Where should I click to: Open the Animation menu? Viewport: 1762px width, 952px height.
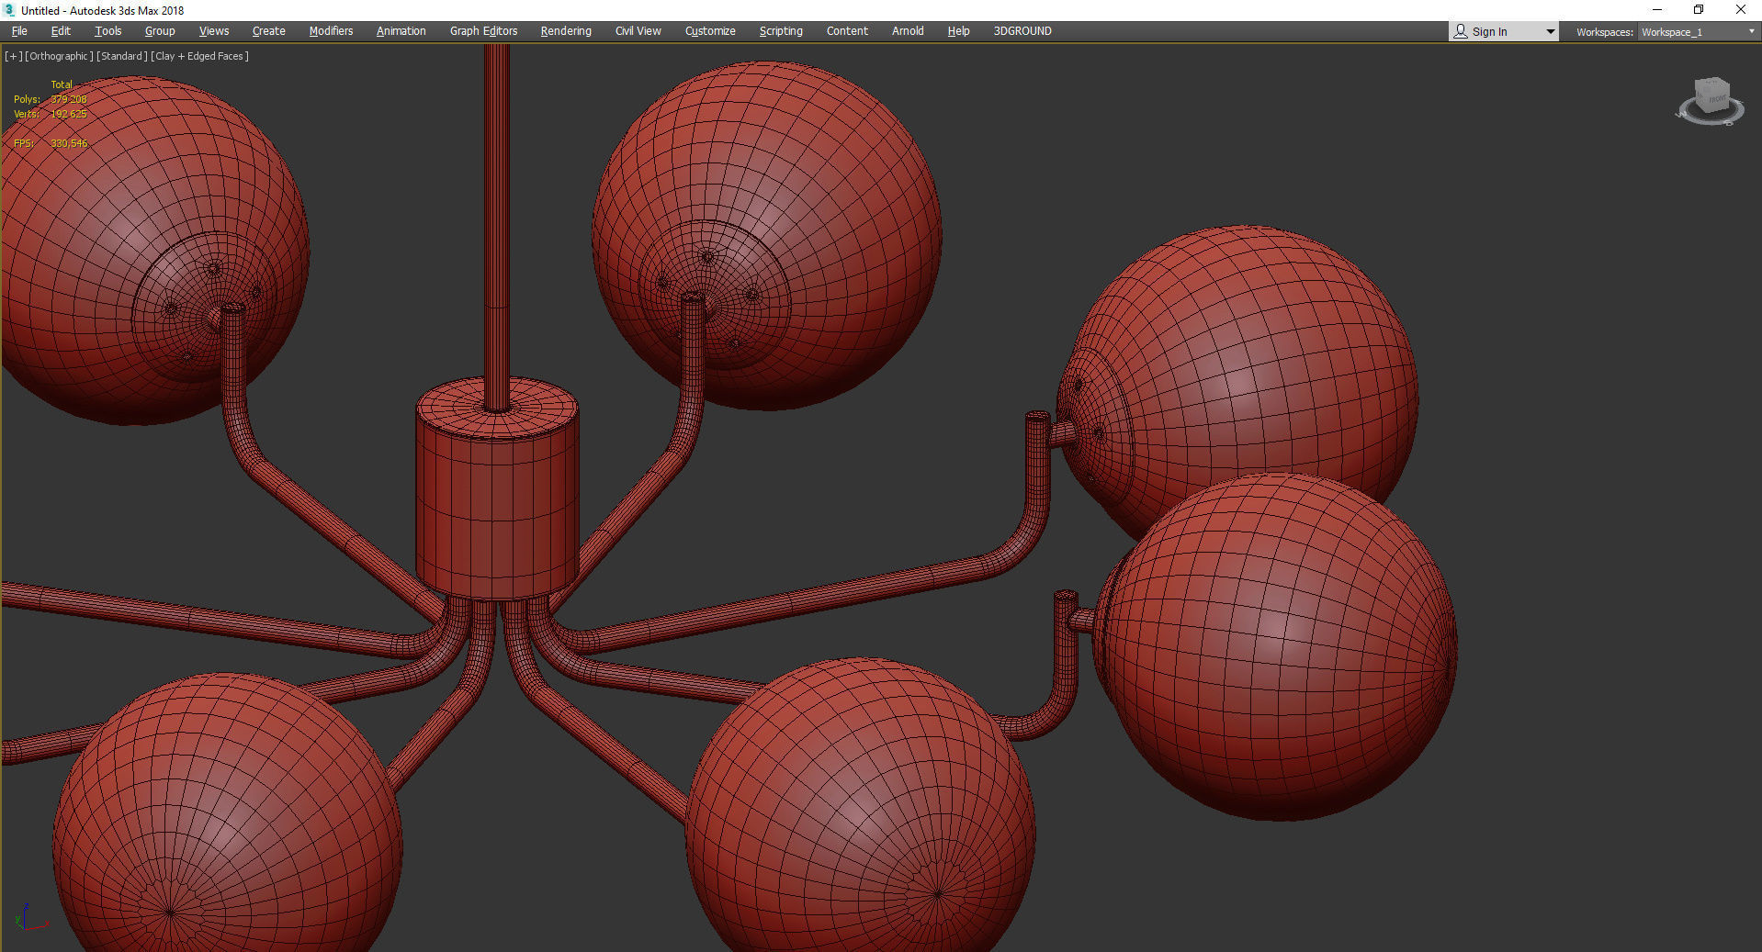(x=401, y=31)
